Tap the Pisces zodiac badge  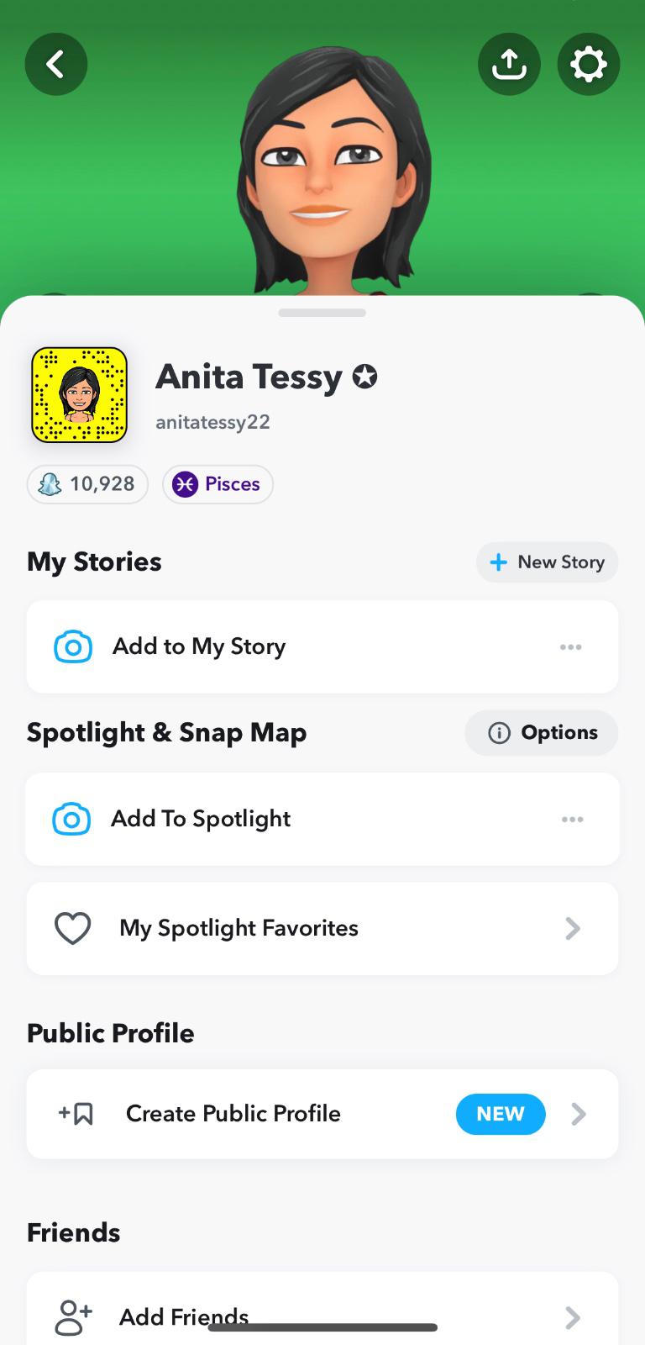[218, 484]
